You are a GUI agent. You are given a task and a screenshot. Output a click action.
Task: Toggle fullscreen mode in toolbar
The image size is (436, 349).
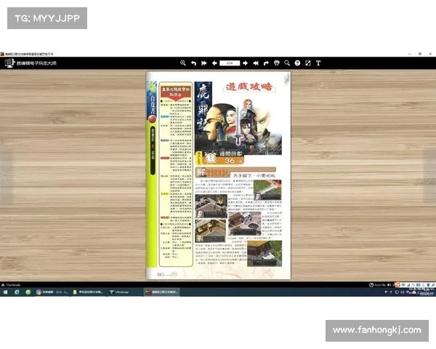(308, 63)
